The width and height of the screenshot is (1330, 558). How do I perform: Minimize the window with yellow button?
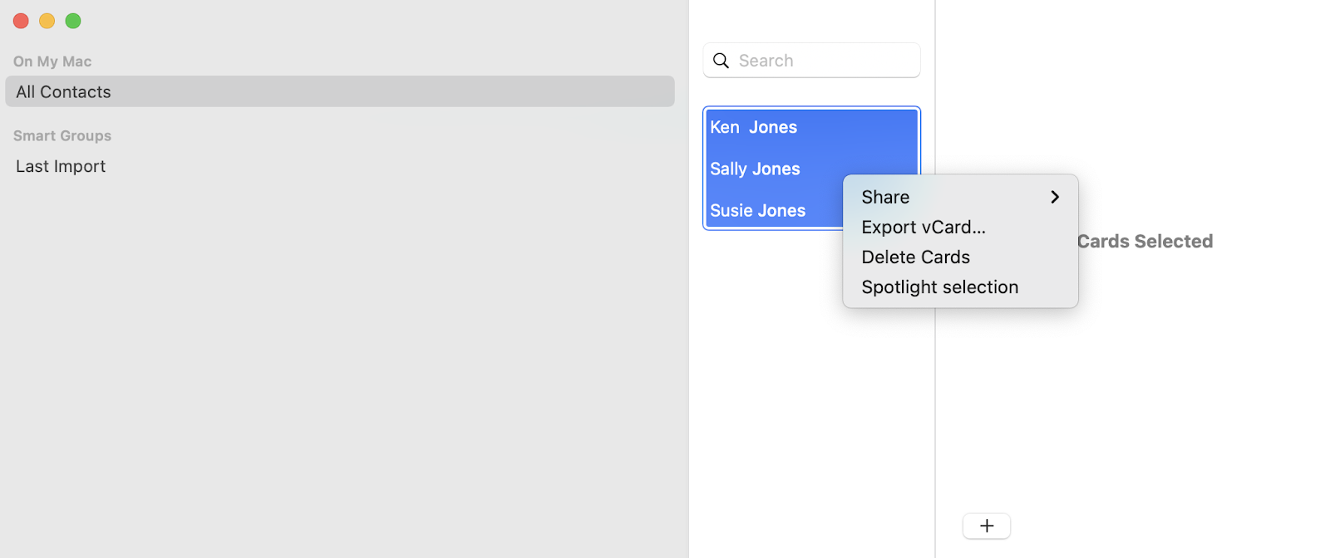[47, 21]
